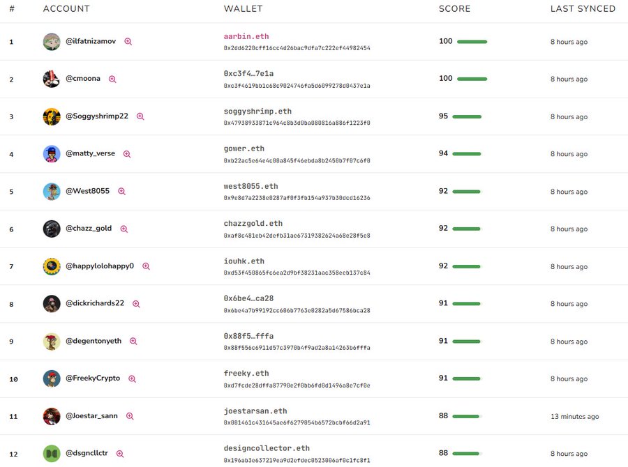Open the @cmoona account link
This screenshot has height=467, width=628.
tap(83, 79)
